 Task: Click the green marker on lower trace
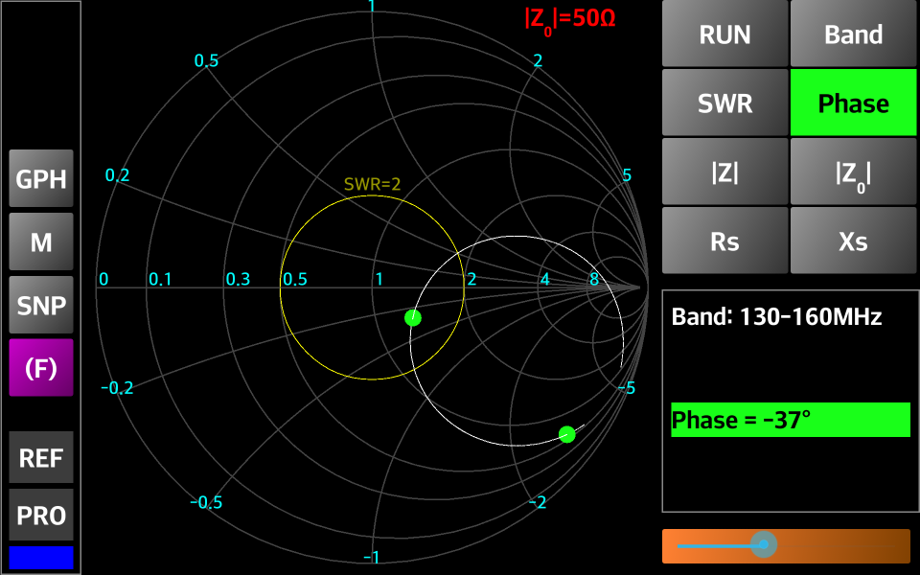pos(566,435)
